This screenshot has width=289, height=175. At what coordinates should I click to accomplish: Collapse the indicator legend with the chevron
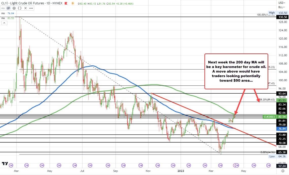point(4,23)
